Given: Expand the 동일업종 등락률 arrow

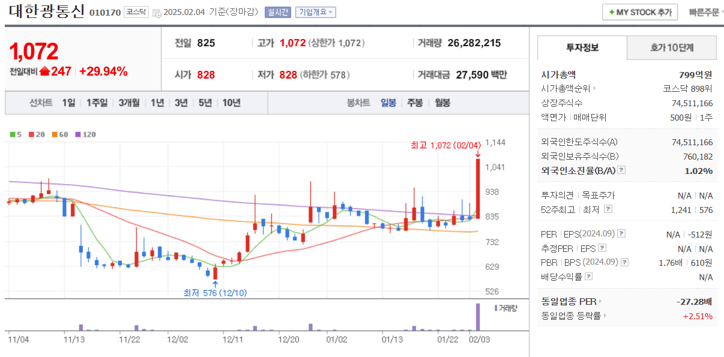Looking at the screenshot, I should pyautogui.click(x=605, y=316).
